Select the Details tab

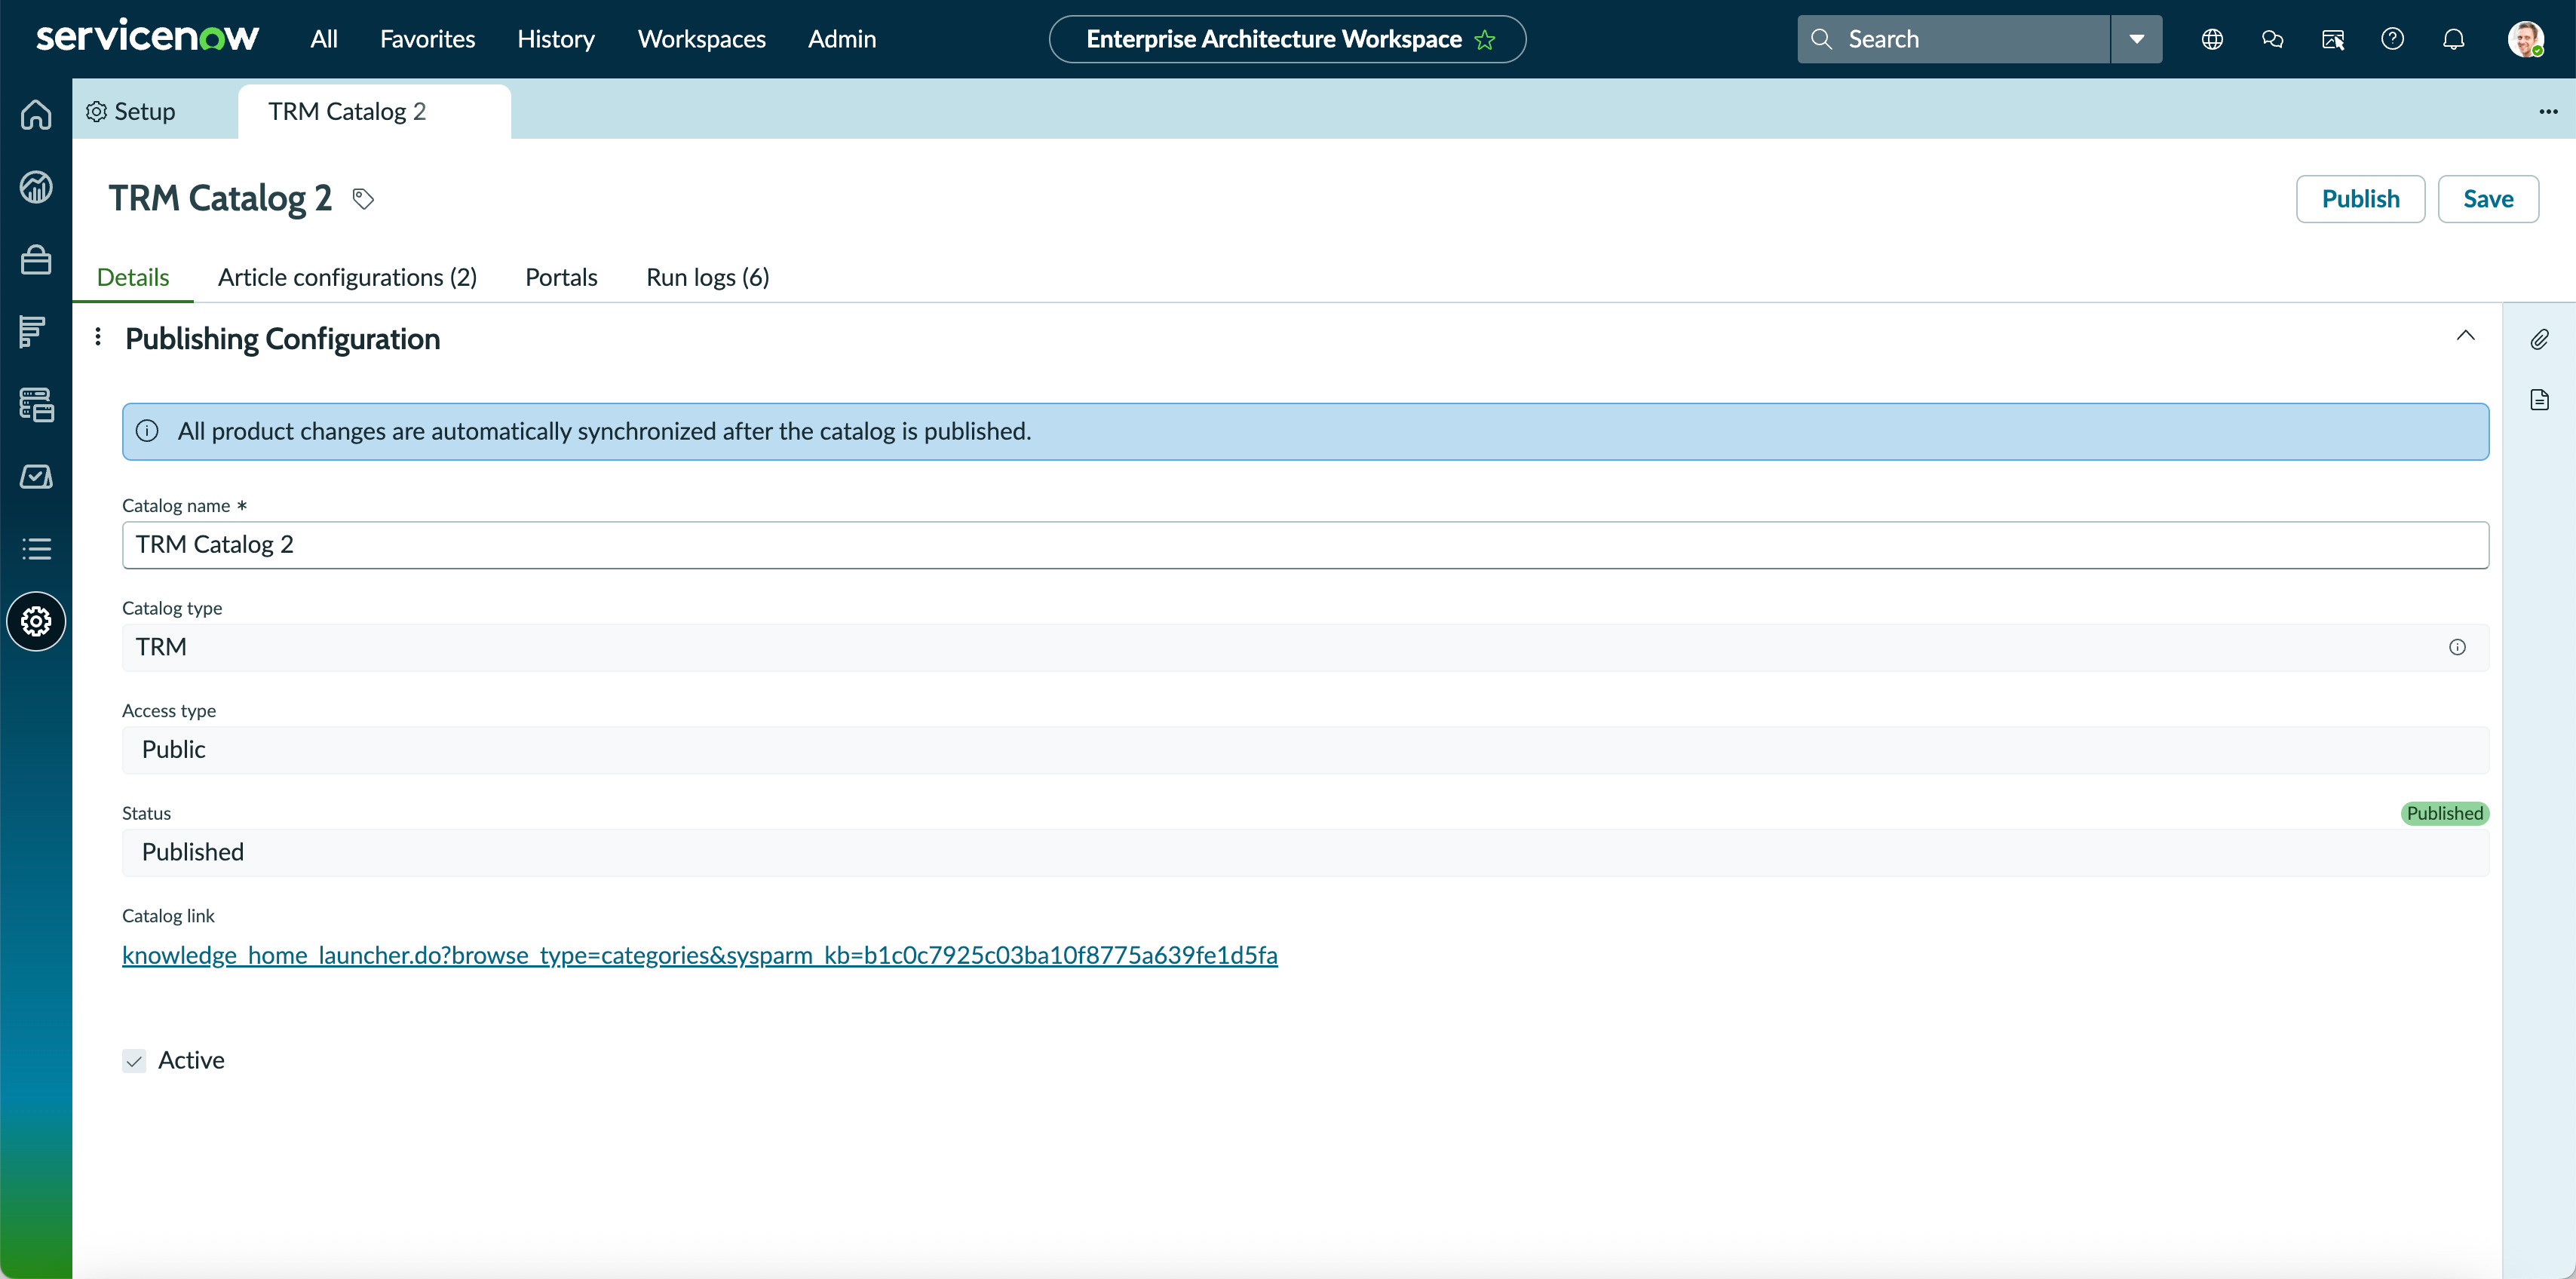pos(133,277)
